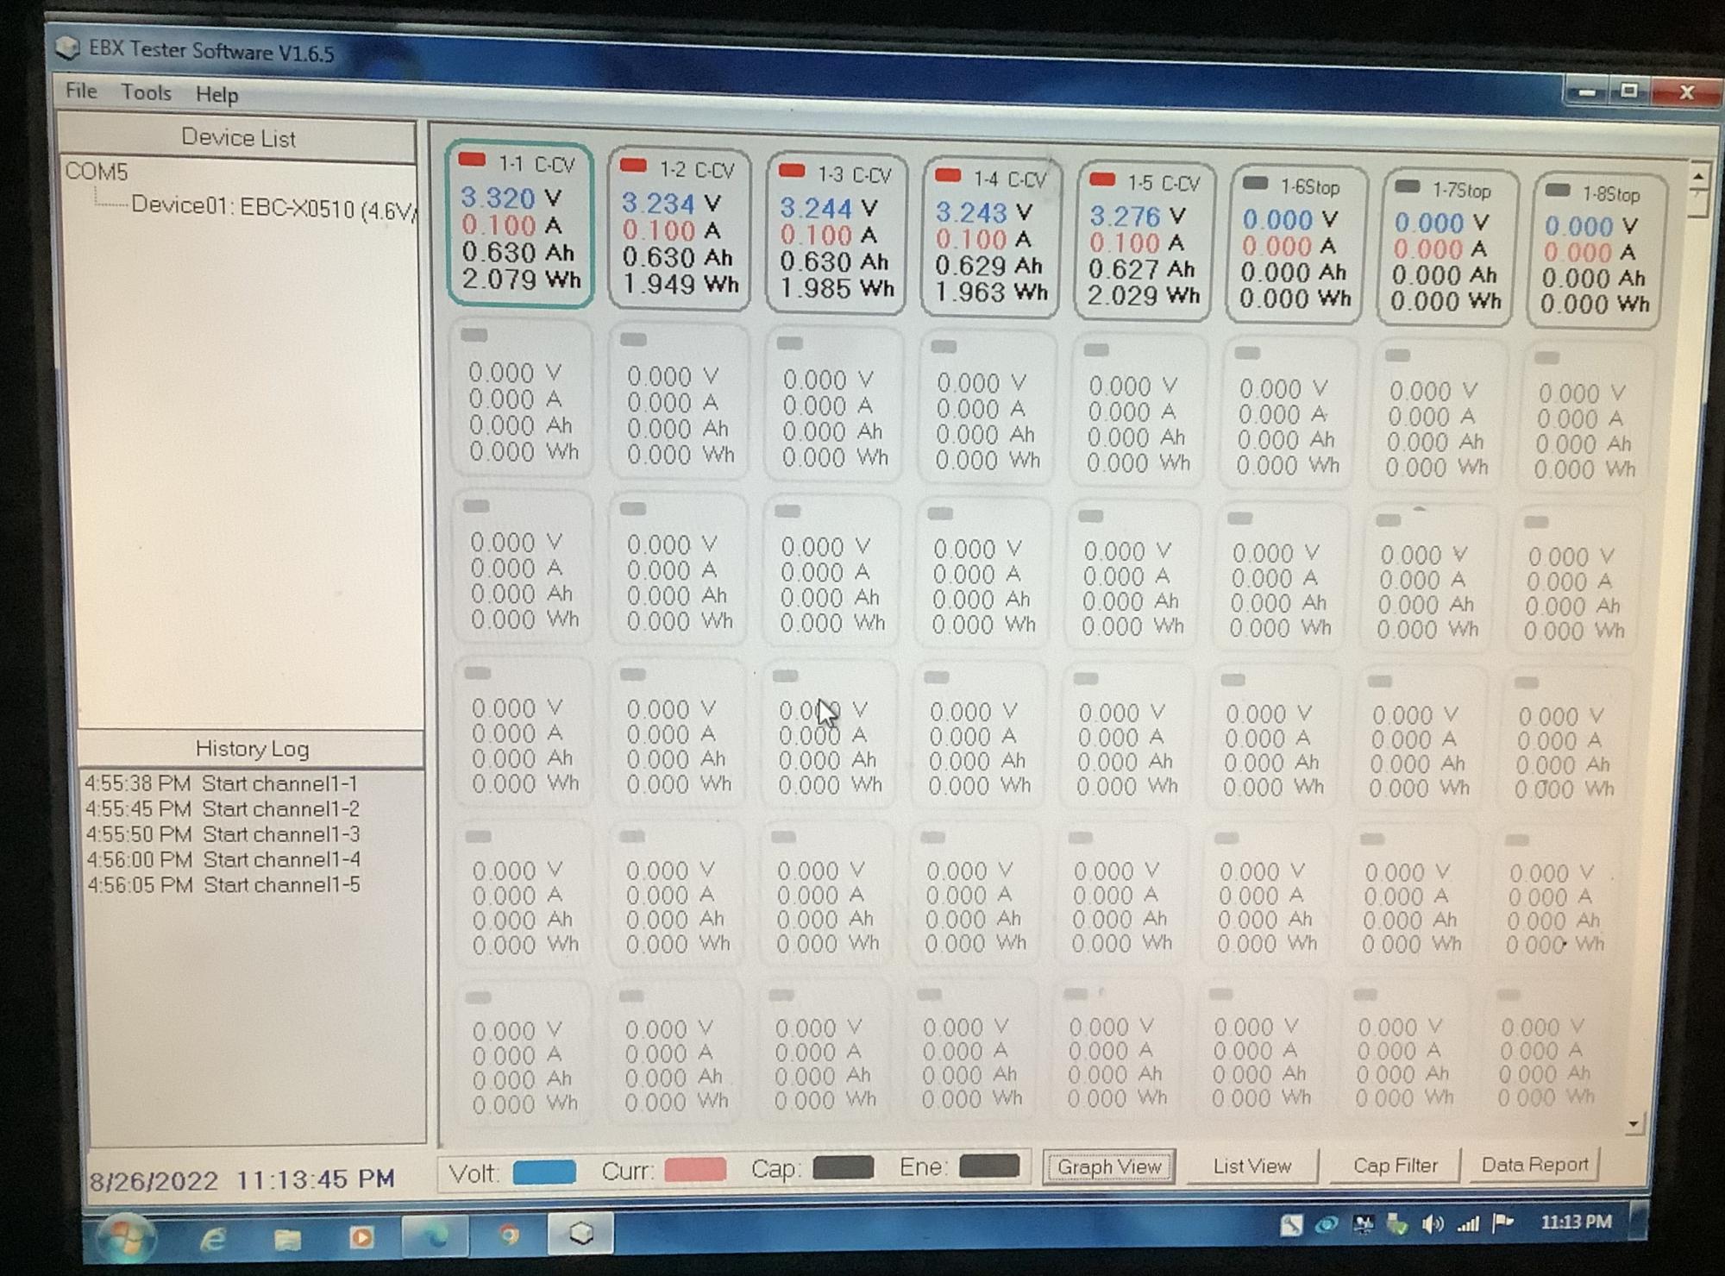Image resolution: width=1725 pixels, height=1276 pixels.
Task: Select channel 1-2 C-CV panel
Action: pos(679,229)
